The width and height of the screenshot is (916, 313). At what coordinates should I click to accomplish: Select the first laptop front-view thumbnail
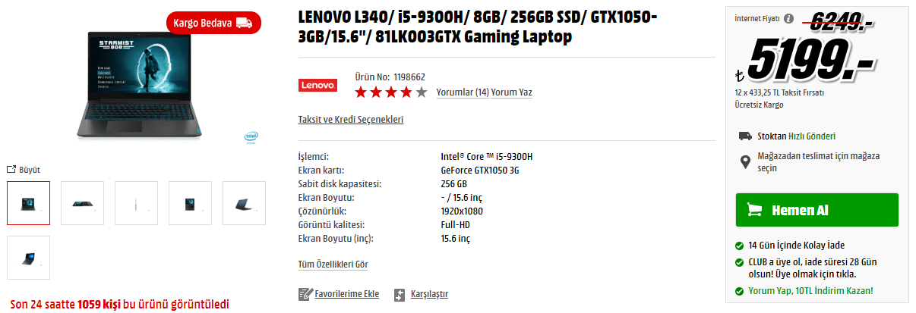(x=29, y=203)
